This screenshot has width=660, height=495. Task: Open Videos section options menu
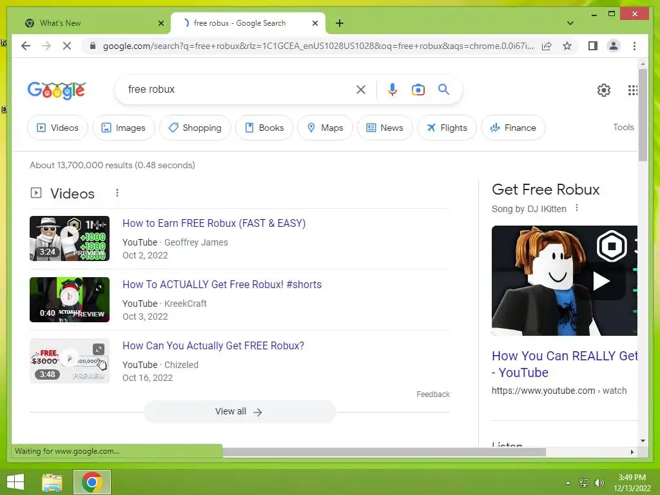(117, 193)
